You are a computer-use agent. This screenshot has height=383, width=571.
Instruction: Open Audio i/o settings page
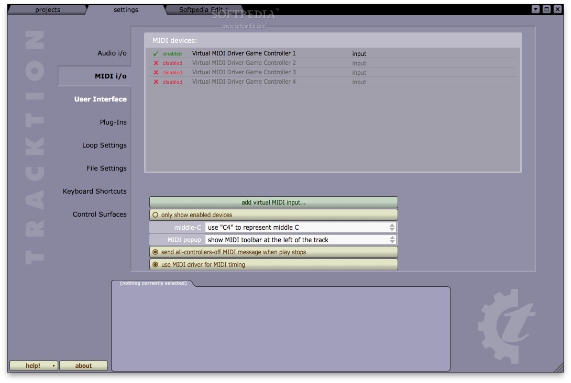(x=112, y=53)
